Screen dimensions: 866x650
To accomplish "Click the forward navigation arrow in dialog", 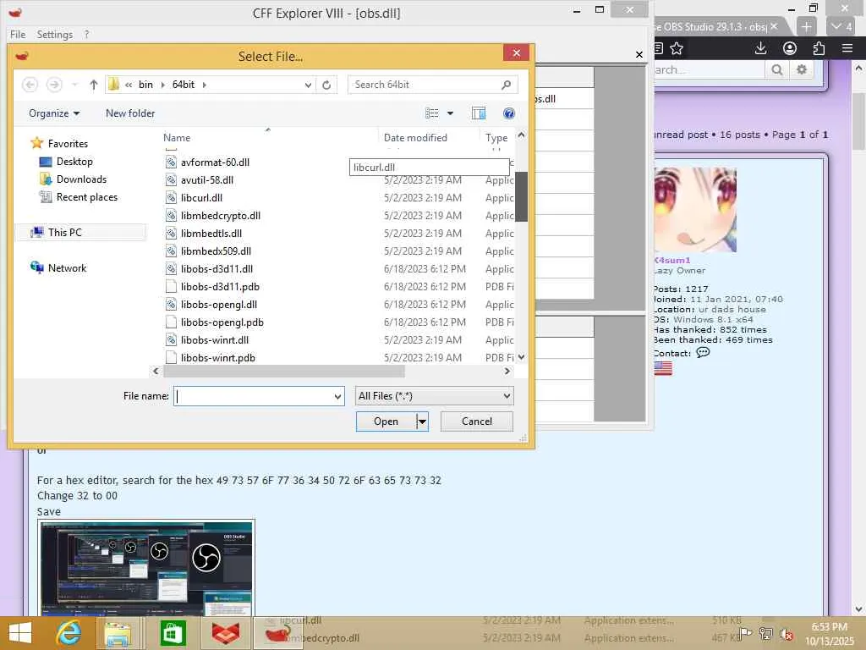I will 54,85.
